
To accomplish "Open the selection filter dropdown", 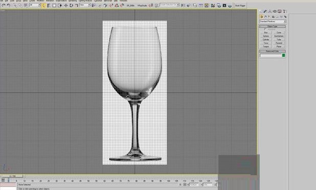I will [x=35, y=5].
